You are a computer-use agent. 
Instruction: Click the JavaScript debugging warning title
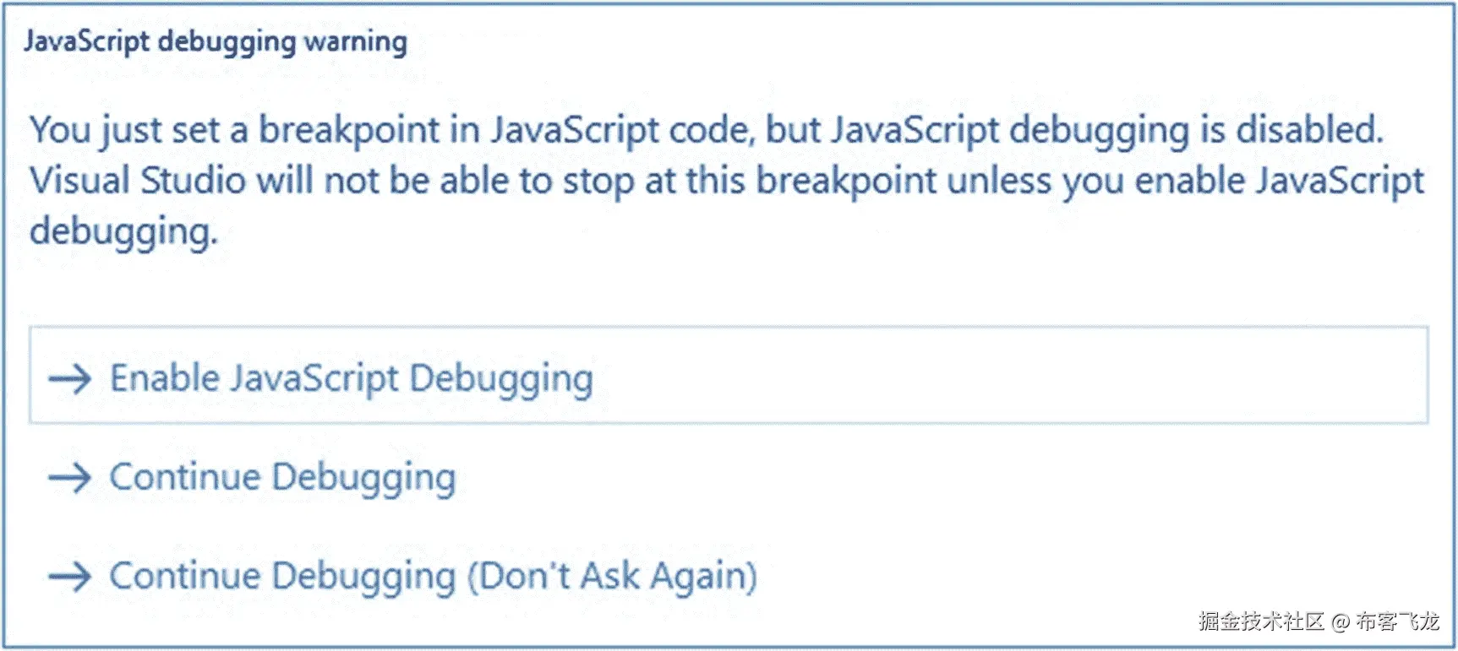tap(216, 40)
